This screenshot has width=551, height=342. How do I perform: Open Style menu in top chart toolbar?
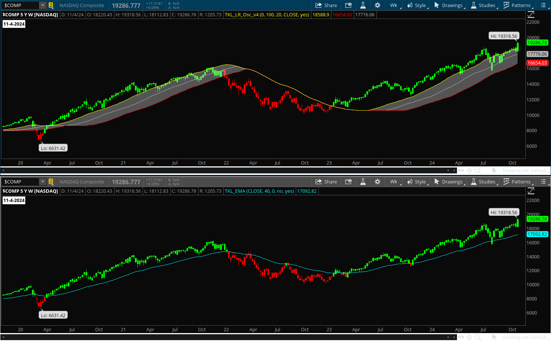tap(417, 5)
